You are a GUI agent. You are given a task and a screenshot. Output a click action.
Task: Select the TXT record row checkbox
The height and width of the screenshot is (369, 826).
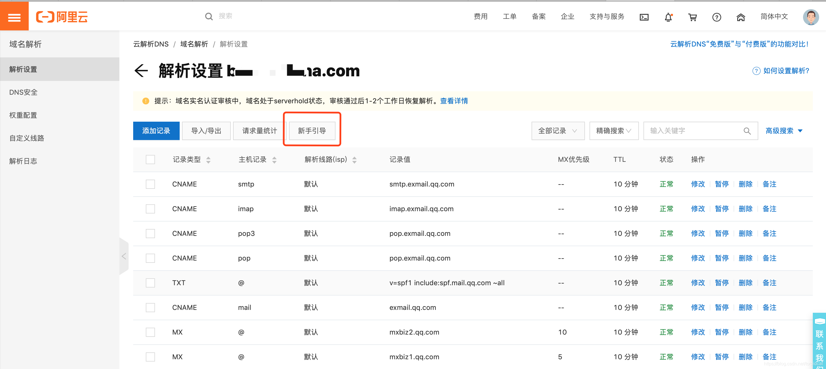click(x=150, y=283)
